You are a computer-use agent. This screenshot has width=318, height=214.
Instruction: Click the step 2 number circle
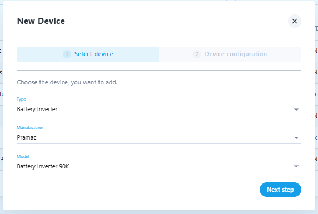point(197,54)
